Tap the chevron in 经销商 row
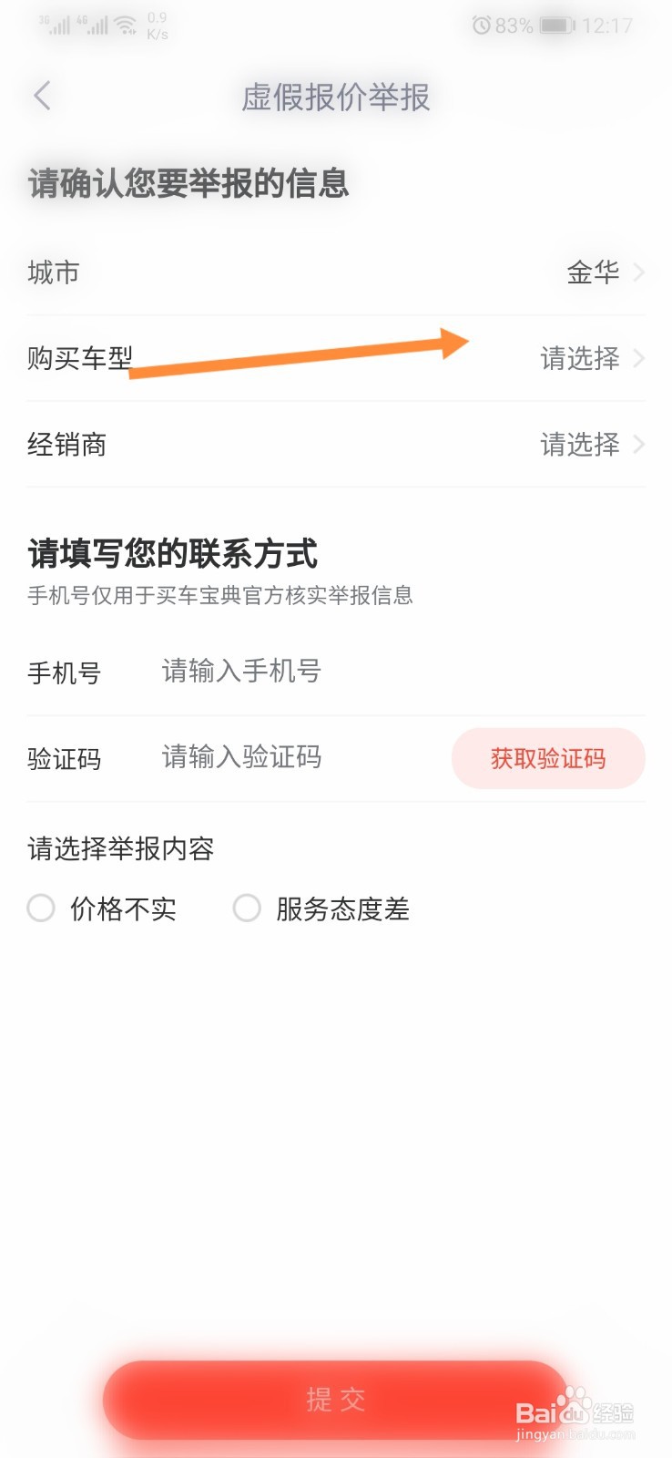Viewport: 672px width, 1458px height. point(638,444)
